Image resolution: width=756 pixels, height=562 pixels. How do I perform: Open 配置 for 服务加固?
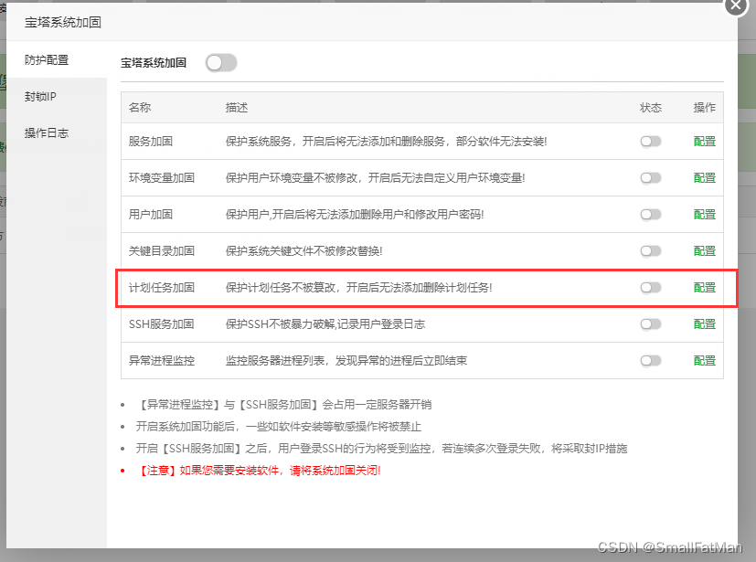[x=705, y=142]
